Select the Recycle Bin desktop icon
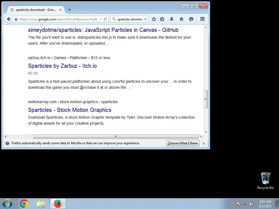The image size is (279, 209). click(x=265, y=181)
